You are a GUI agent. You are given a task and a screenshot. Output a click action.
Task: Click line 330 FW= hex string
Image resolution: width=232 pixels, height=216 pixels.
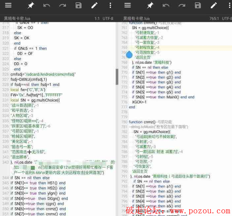click(36, 95)
